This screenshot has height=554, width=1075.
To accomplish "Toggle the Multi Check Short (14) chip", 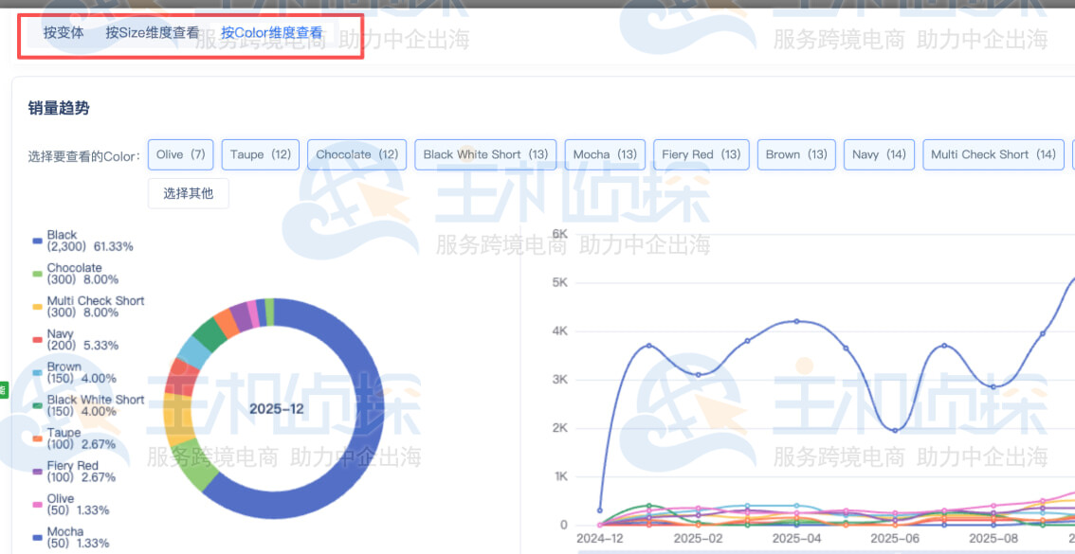I will pos(993,154).
